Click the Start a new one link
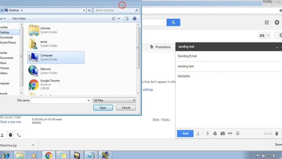282x159 pixels. (11, 122)
